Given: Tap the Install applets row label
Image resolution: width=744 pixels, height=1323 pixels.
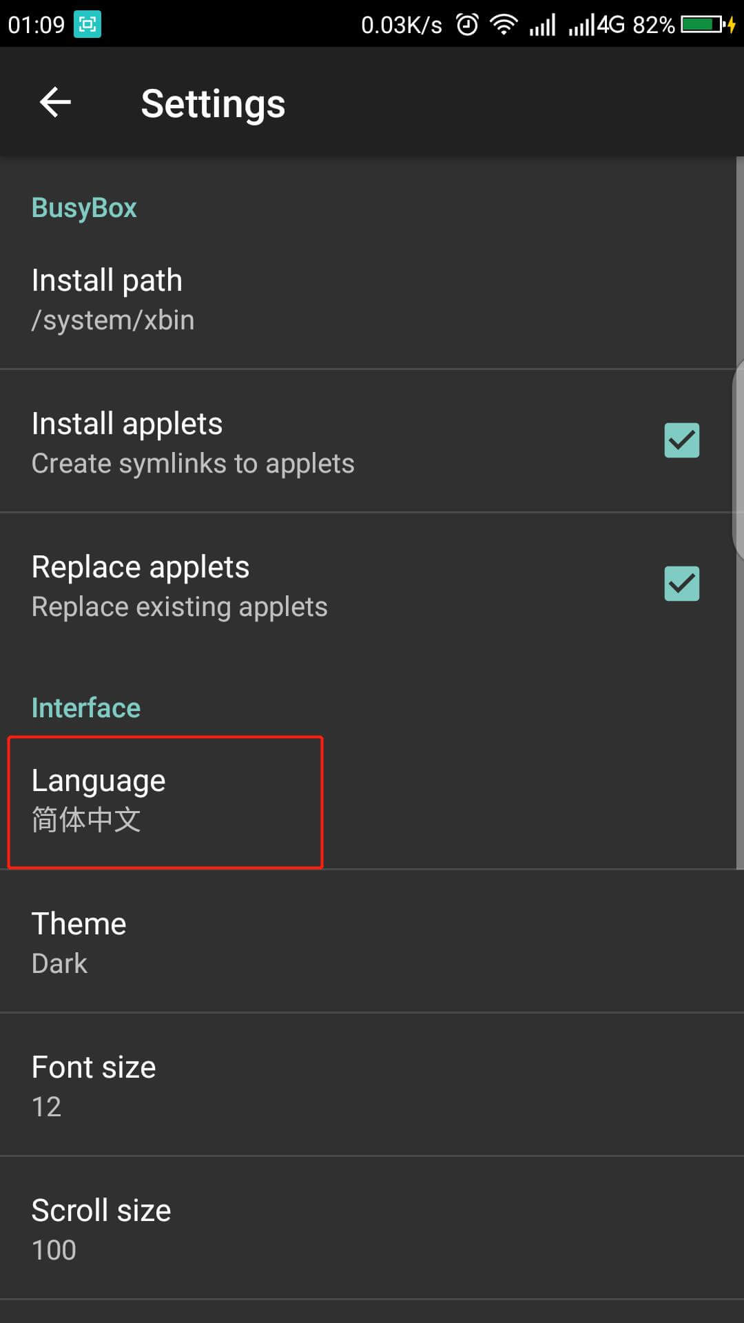Looking at the screenshot, I should click(x=127, y=424).
